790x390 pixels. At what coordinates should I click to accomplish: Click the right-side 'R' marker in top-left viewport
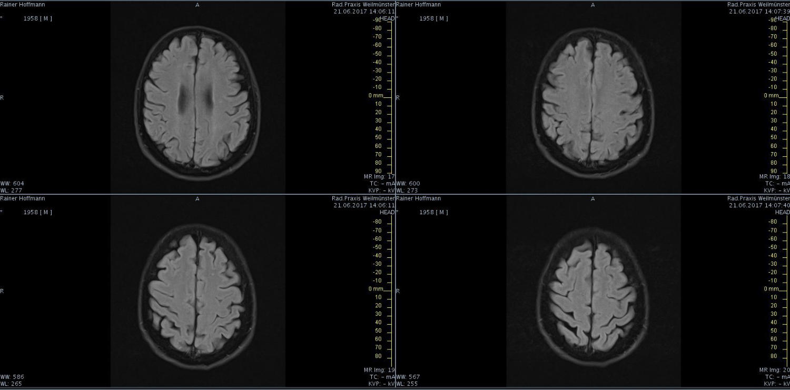(2, 97)
